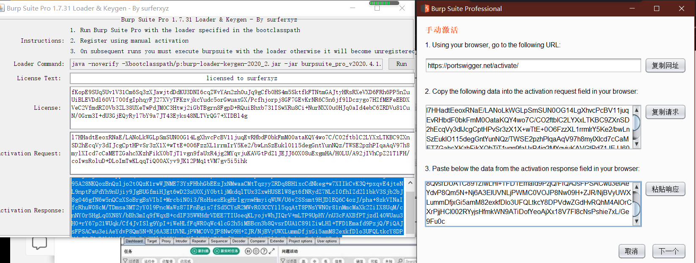Click the tasks help question-mark icon

264,251
